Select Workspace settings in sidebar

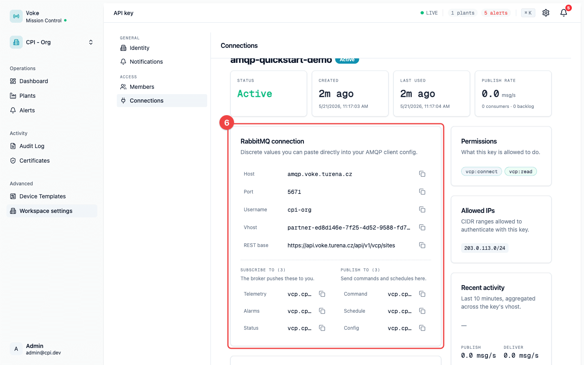point(52,211)
